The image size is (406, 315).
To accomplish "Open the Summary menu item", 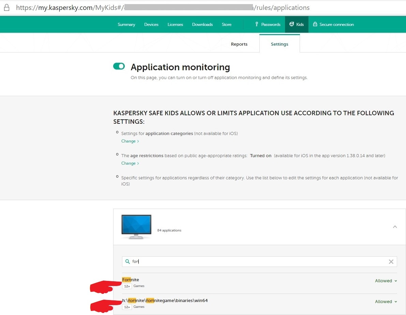I will click(126, 24).
